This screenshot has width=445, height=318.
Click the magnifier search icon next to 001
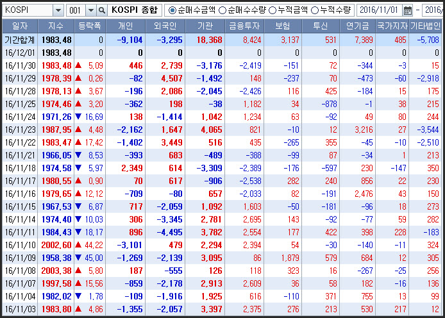tap(101, 10)
